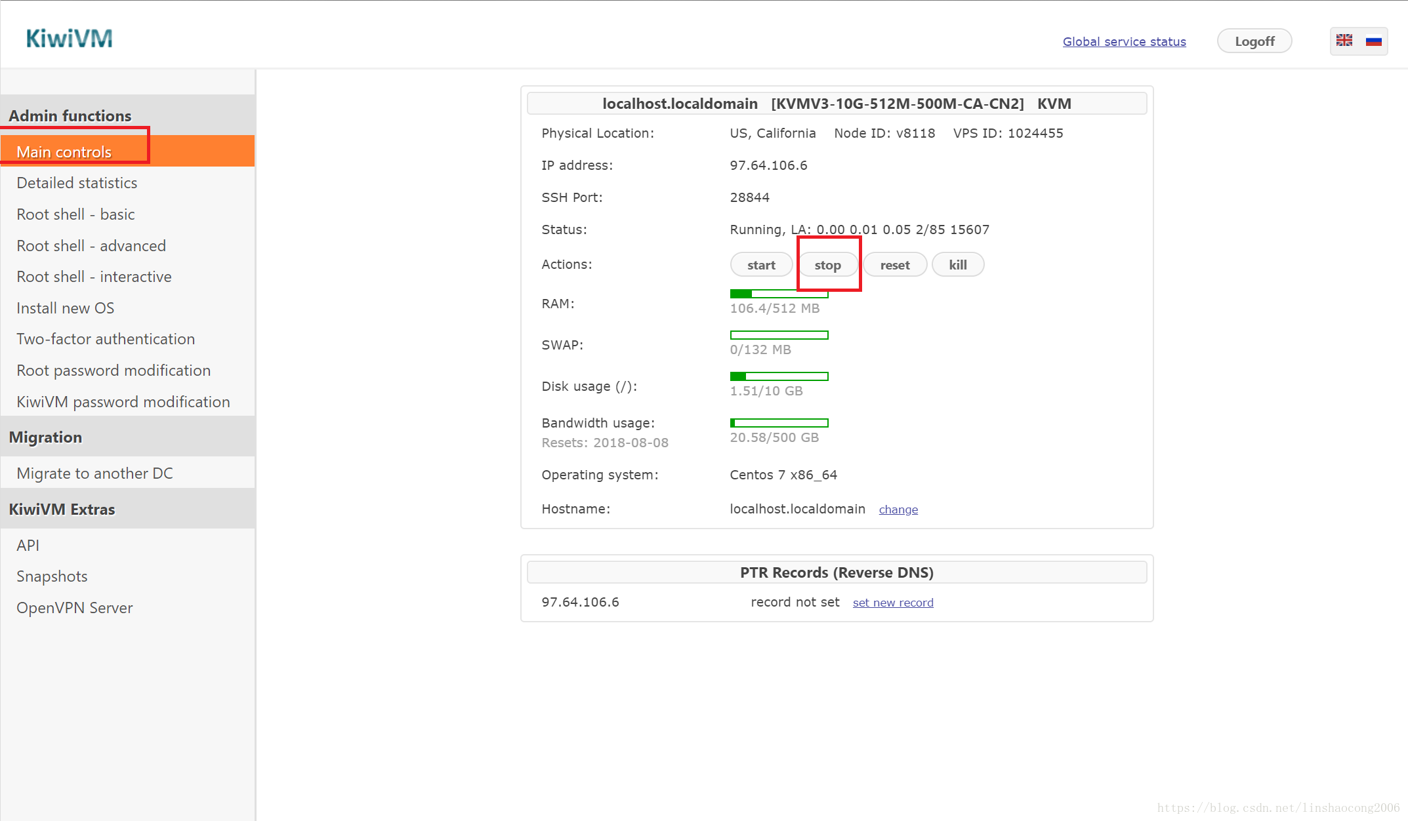Click the Bandwidth usage progress bar
This screenshot has width=1408, height=821.
pyautogui.click(x=779, y=423)
